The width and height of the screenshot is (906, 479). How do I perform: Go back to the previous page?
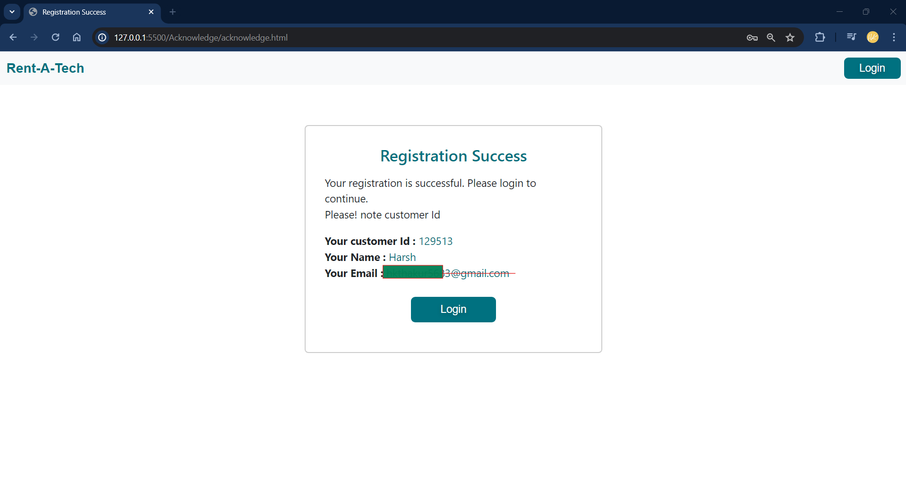(13, 37)
